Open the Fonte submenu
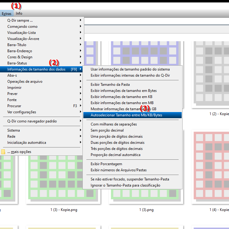Image resolution: width=229 pixels, height=229 pixels. (x=42, y=100)
